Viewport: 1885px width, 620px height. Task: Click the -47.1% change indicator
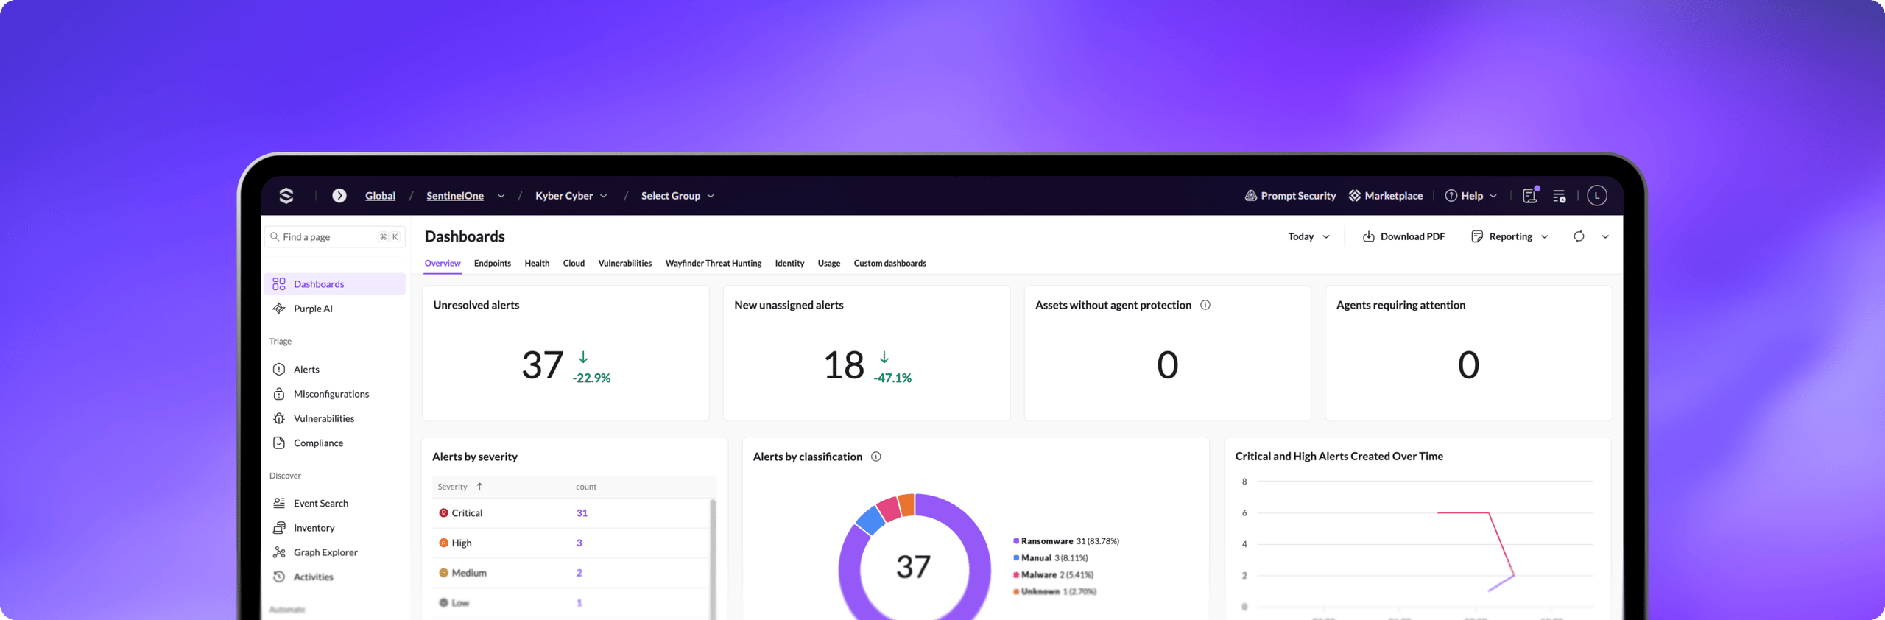pos(892,378)
